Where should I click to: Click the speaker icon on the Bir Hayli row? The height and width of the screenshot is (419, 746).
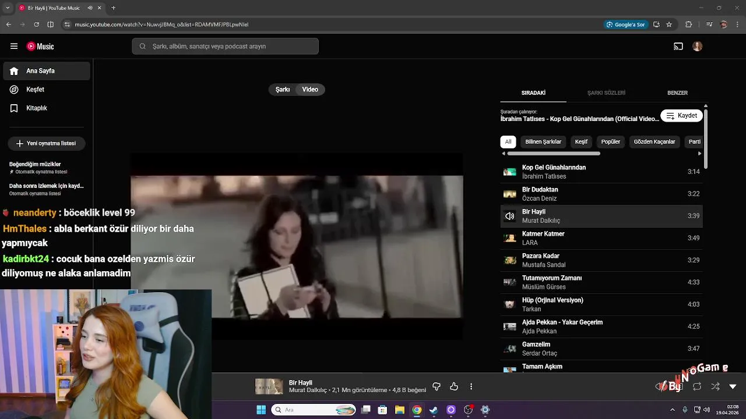tap(510, 216)
